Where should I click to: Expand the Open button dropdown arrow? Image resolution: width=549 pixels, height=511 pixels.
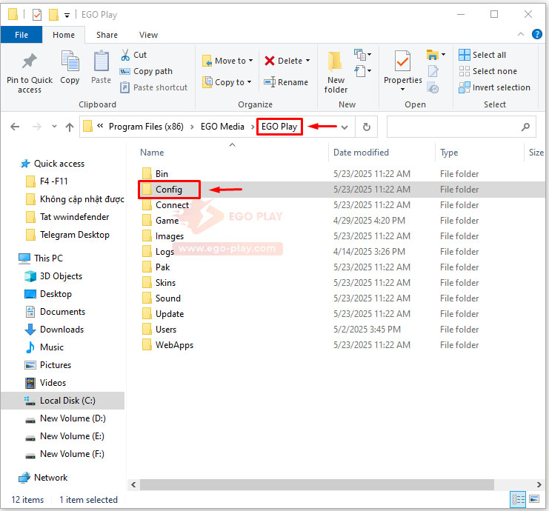tap(443, 54)
